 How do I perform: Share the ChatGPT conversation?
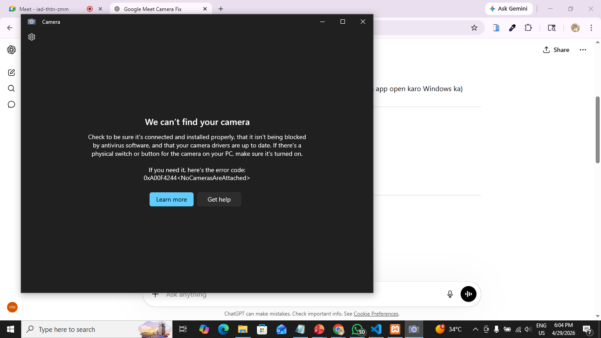point(556,50)
